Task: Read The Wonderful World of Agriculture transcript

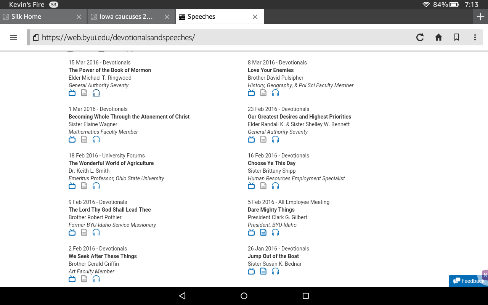Action: click(x=84, y=186)
